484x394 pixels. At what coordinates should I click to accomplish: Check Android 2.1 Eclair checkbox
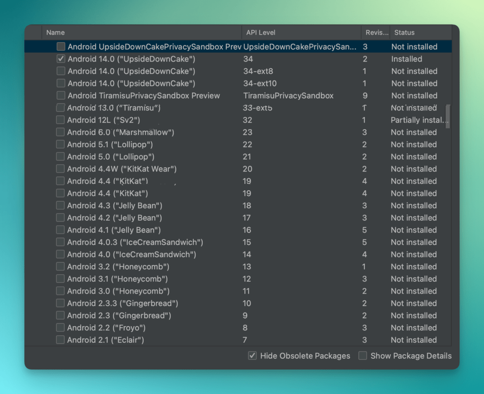click(60, 340)
